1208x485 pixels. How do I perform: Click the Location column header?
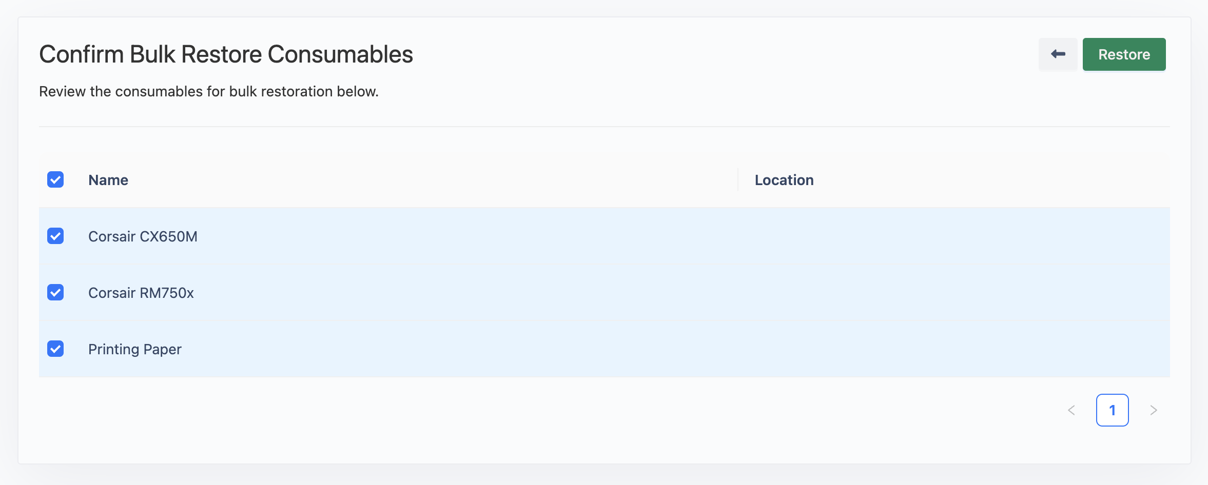pos(784,180)
